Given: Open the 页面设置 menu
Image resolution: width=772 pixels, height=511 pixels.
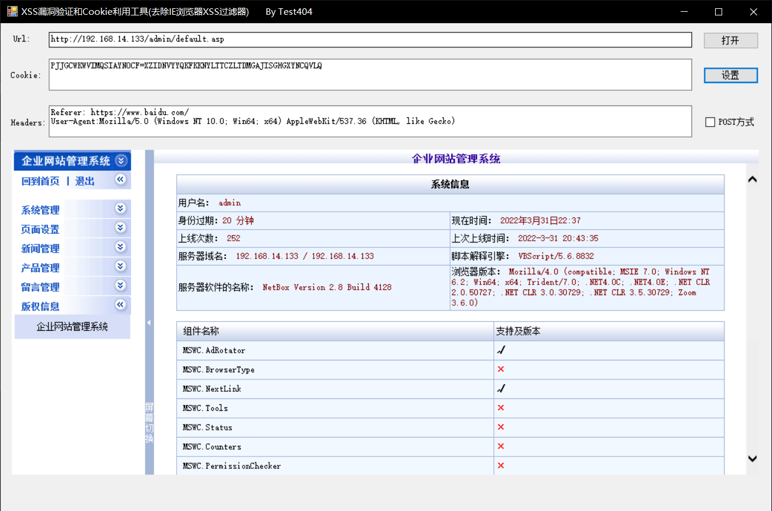Looking at the screenshot, I should [40, 229].
